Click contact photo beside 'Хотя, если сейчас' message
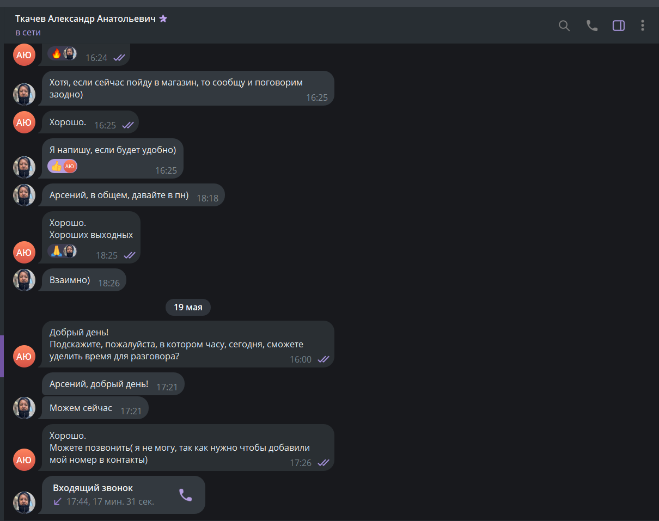The width and height of the screenshot is (659, 521). click(x=24, y=94)
